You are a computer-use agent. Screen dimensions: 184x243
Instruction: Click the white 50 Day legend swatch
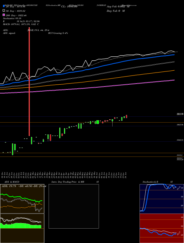(4, 11)
